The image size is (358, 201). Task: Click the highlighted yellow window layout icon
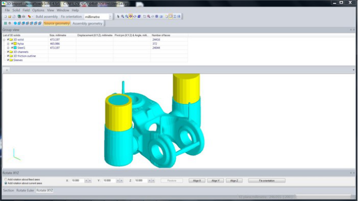pyautogui.click(x=170, y=16)
